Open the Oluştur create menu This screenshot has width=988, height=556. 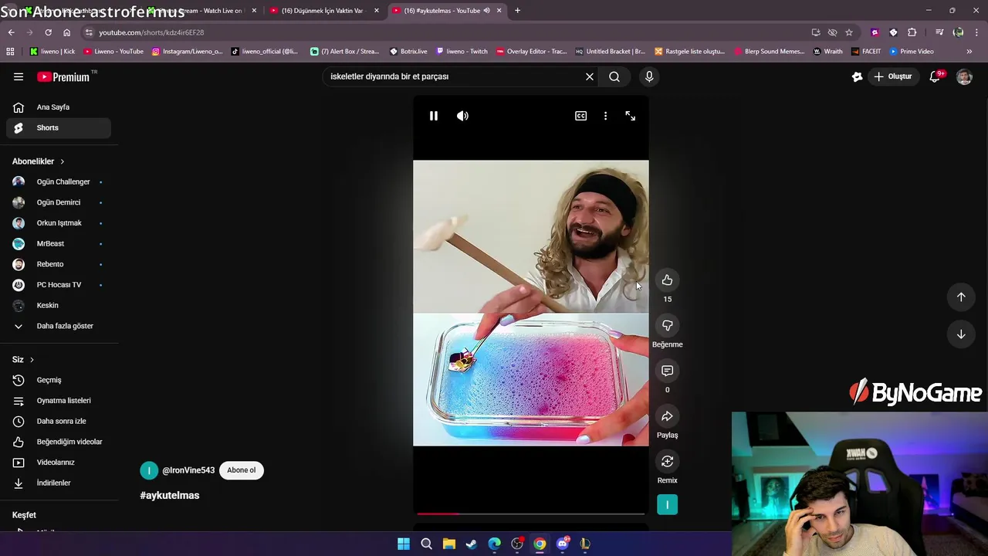[x=892, y=76]
